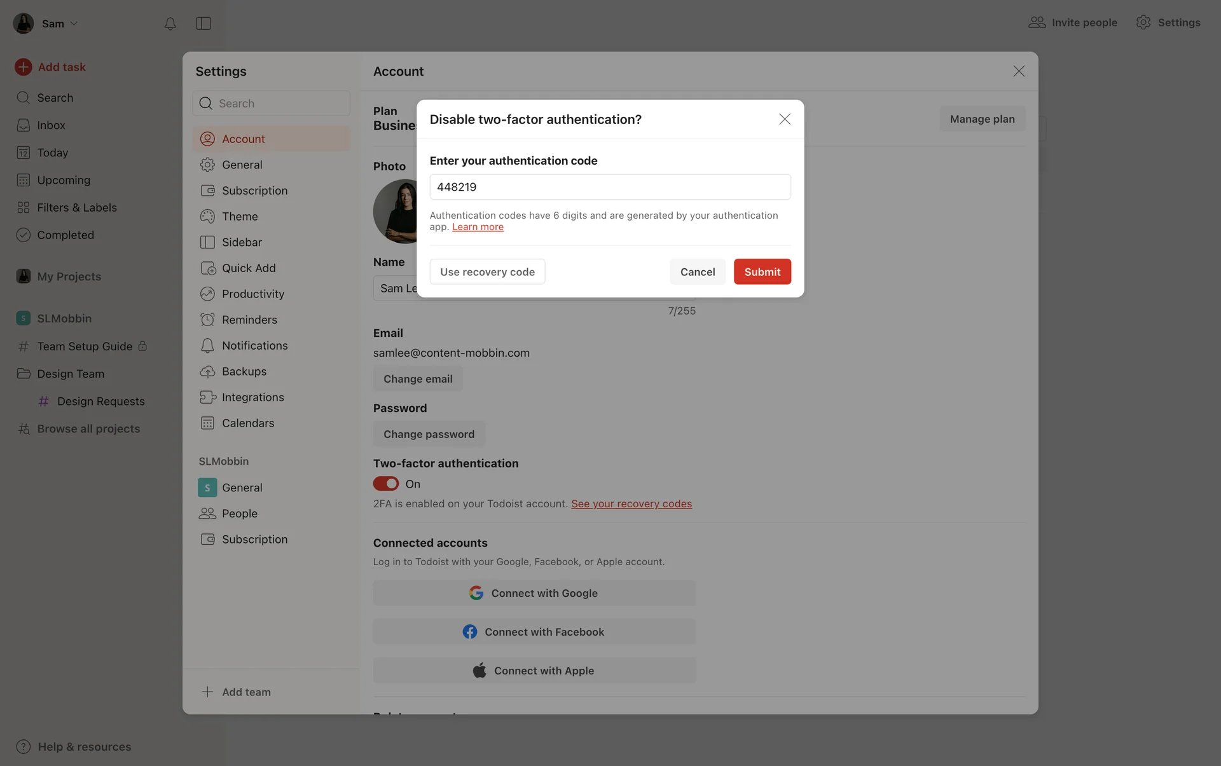Toggle two-factor authentication switch
The height and width of the screenshot is (766, 1221).
click(x=386, y=484)
